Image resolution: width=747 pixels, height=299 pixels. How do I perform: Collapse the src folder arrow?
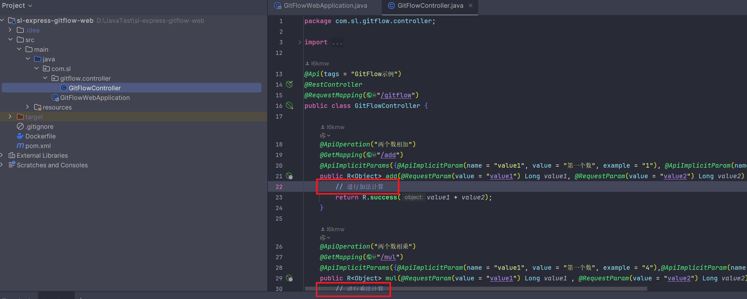click(10, 40)
